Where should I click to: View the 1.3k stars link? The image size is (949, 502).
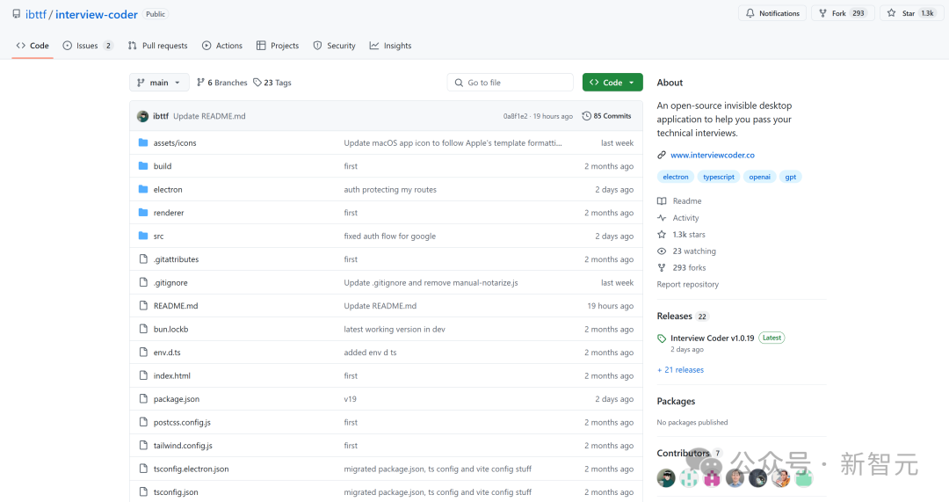(682, 235)
